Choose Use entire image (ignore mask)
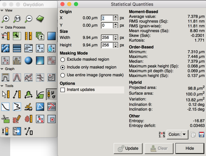This screenshot has height=156, width=206. pos(63,75)
